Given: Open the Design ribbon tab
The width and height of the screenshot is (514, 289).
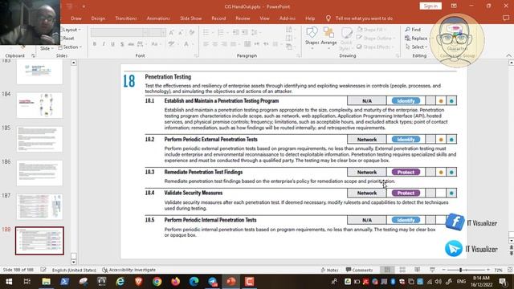Looking at the screenshot, I should tap(98, 18).
